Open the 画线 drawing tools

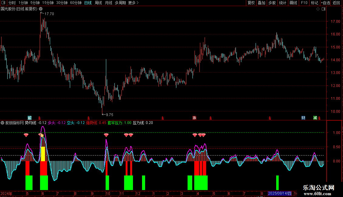click(x=293, y=3)
